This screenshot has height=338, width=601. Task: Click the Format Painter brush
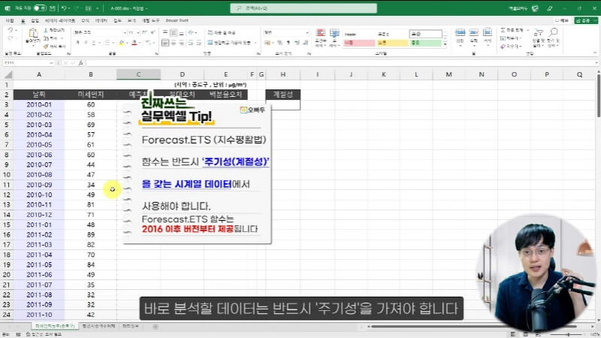point(53,47)
